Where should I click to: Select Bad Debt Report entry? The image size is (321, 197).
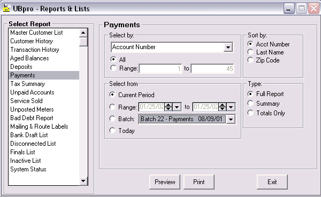pos(44,118)
